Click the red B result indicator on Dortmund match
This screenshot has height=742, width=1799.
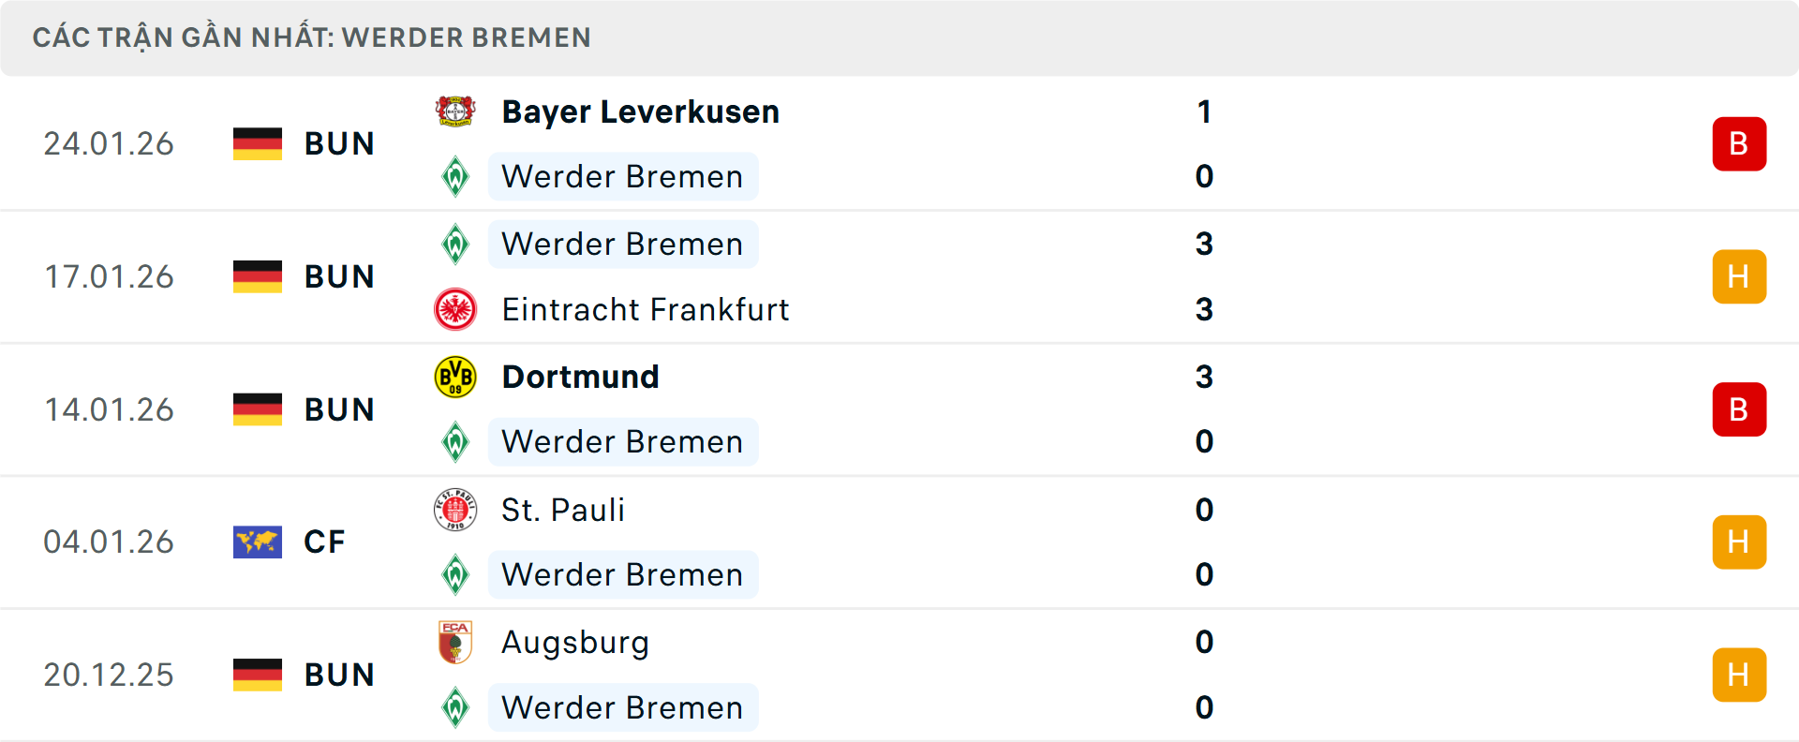(1740, 409)
